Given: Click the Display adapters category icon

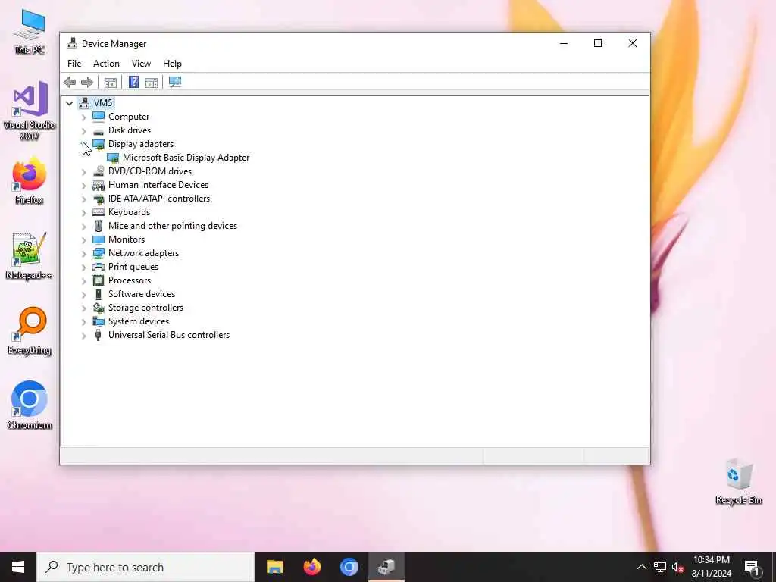Looking at the screenshot, I should (x=99, y=144).
